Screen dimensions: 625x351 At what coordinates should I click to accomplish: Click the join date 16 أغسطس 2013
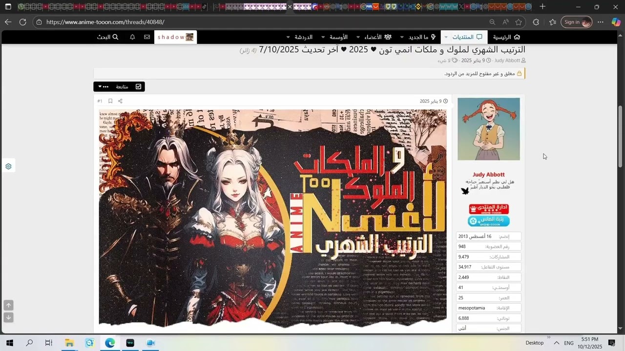[475, 236]
